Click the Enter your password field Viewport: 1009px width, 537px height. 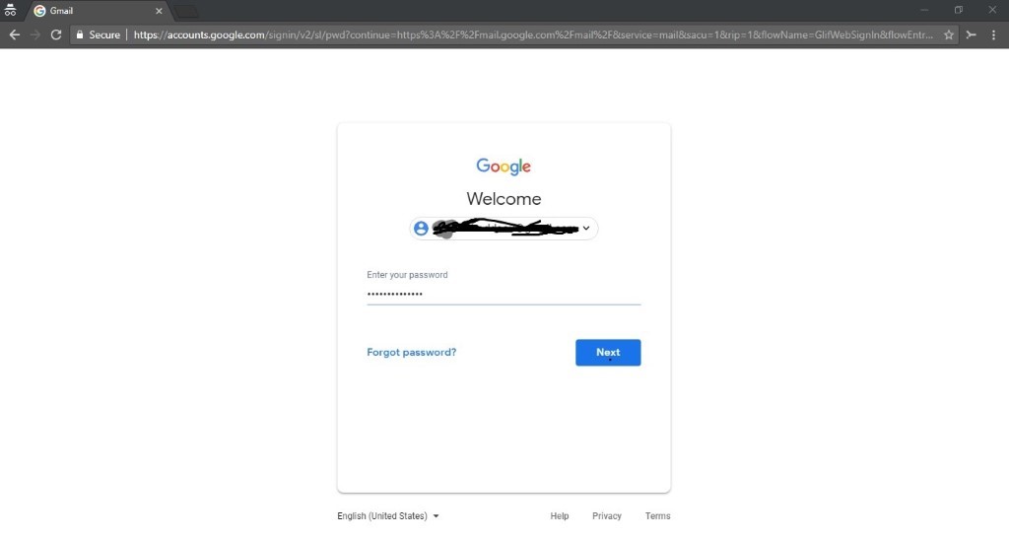tap(504, 294)
